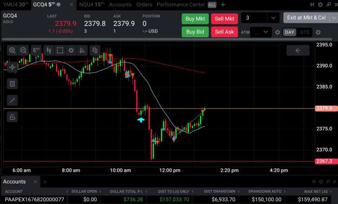Viewport: 338px width, 204px height.
Task: Click the 2367.3 red price level marker
Action: pos(326,161)
